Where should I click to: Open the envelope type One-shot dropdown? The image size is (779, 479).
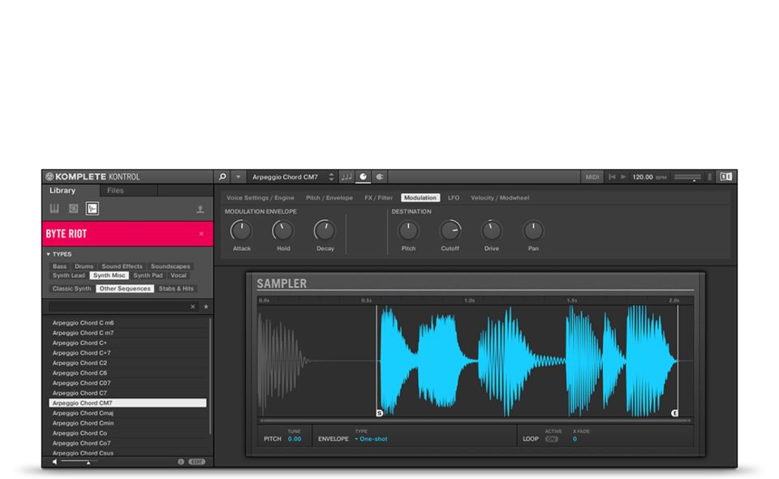(372, 439)
